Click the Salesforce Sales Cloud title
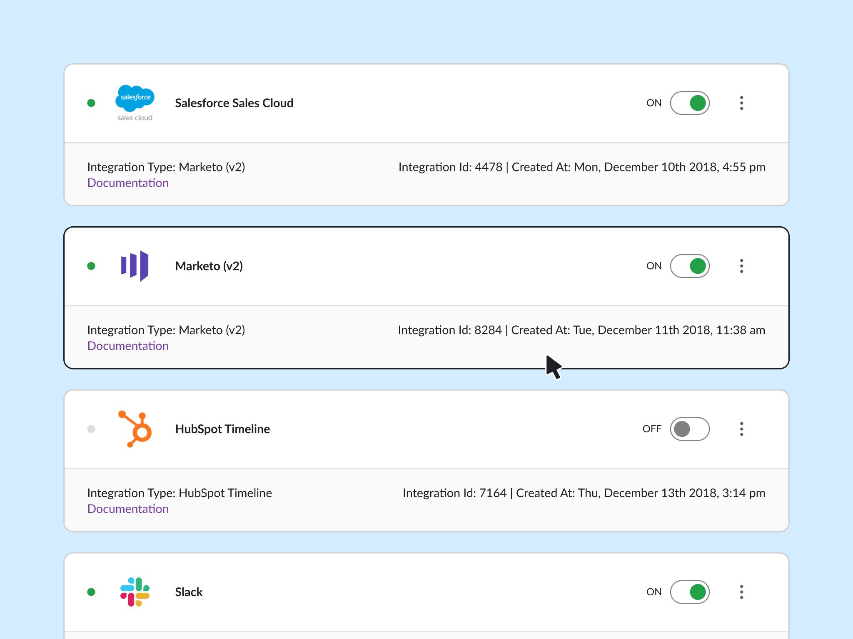This screenshot has width=853, height=639. click(234, 103)
